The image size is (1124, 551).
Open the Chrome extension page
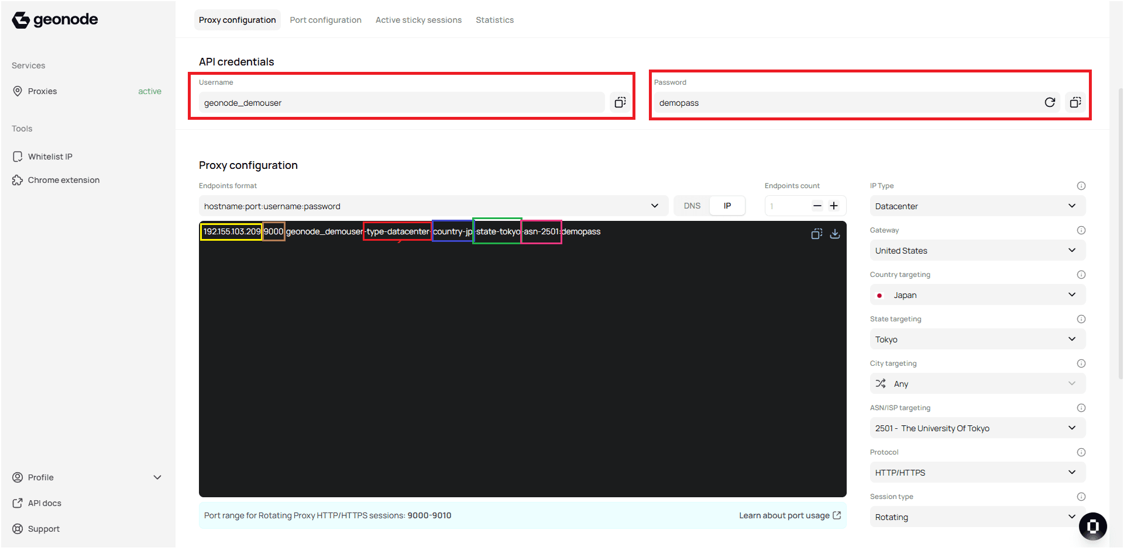[64, 179]
